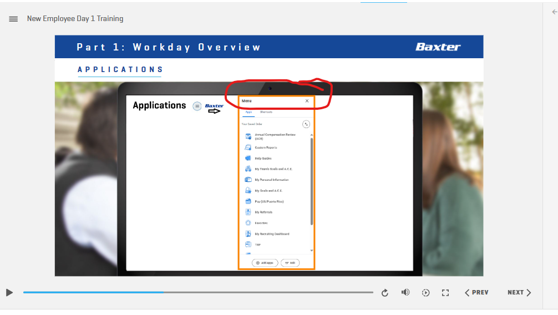
Task: Open My Recruiting Dashboard app
Action: tap(267, 234)
